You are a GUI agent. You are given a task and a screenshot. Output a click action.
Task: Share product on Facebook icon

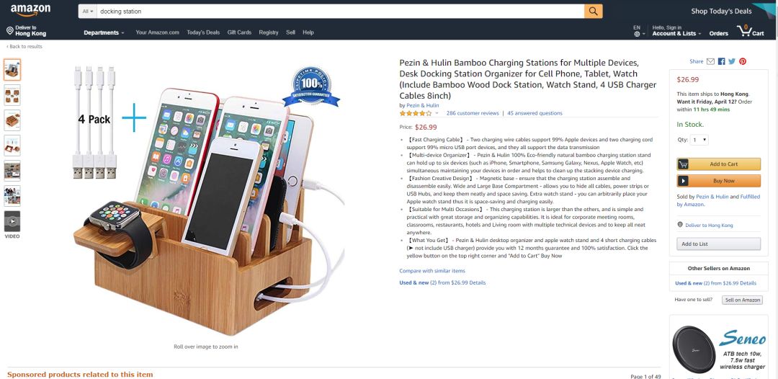(x=721, y=61)
